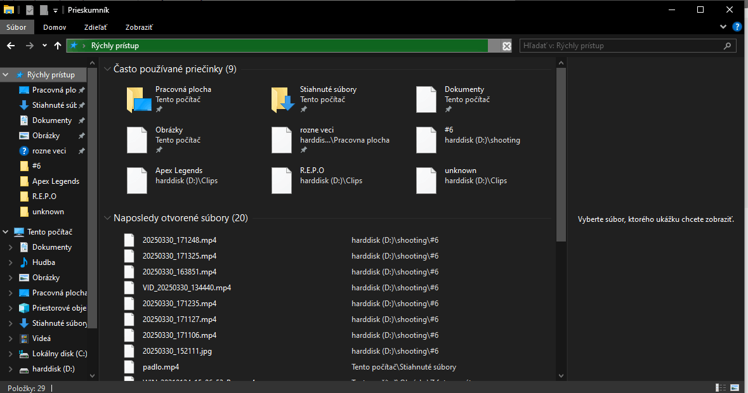Switch to large icons view in status bar

click(x=735, y=388)
